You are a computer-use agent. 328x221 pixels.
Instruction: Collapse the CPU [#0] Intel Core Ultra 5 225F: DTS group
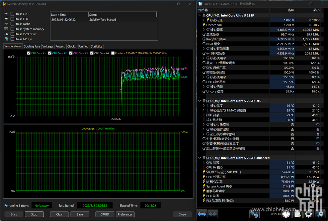(199, 101)
